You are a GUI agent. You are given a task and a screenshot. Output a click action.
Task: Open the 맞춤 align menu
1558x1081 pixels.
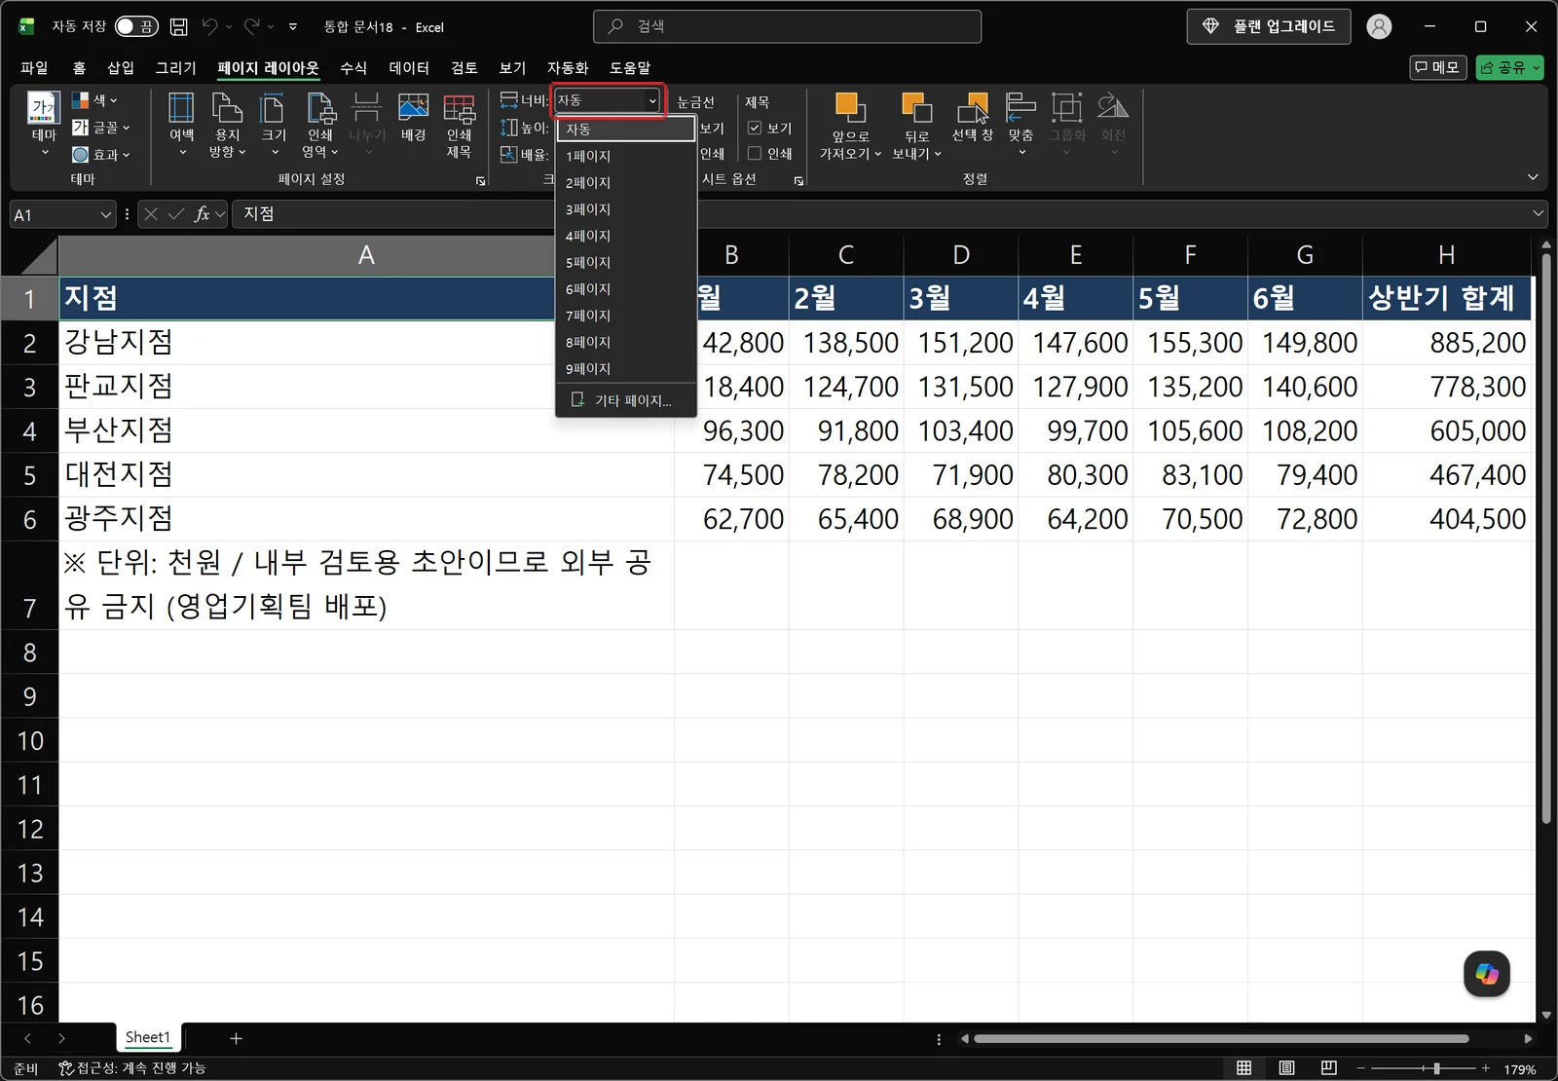click(1020, 125)
